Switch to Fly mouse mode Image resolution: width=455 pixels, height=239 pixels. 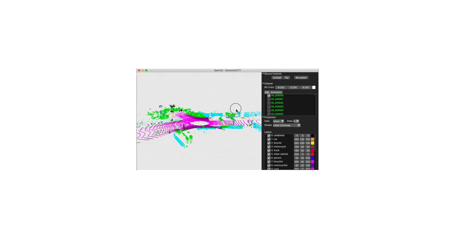287,78
